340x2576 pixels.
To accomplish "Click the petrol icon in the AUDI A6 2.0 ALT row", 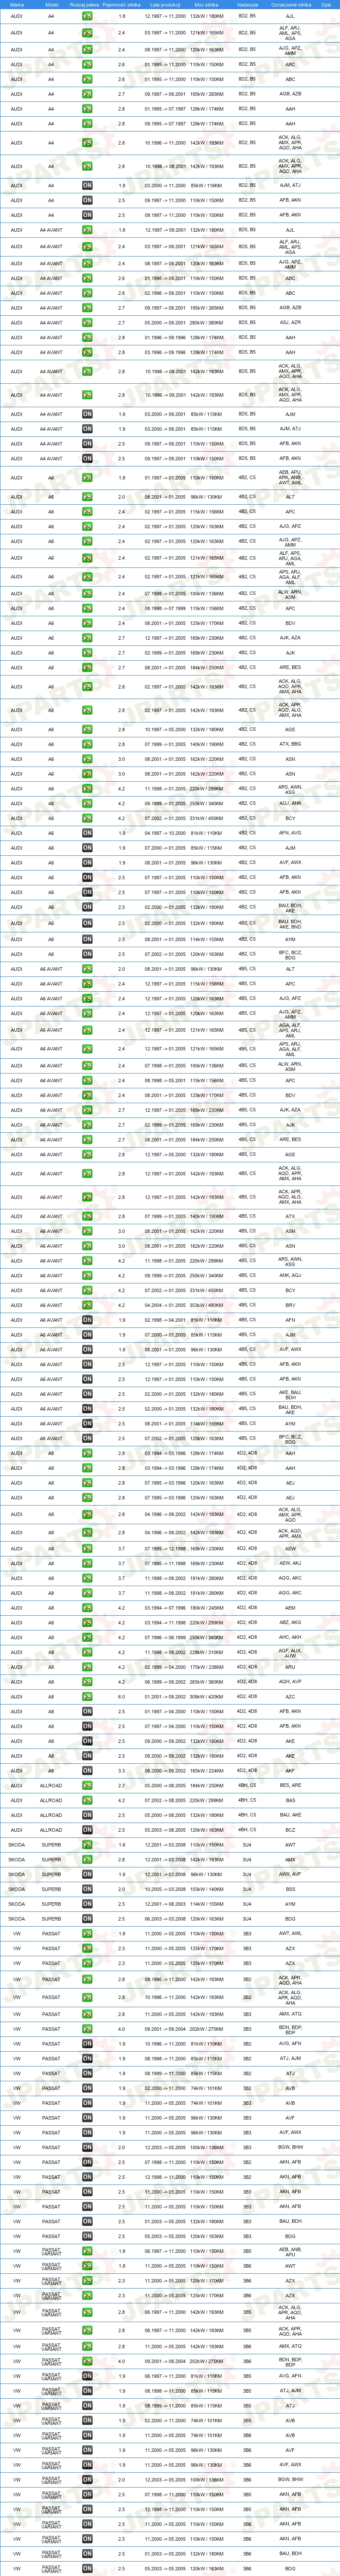I will click(x=88, y=497).
